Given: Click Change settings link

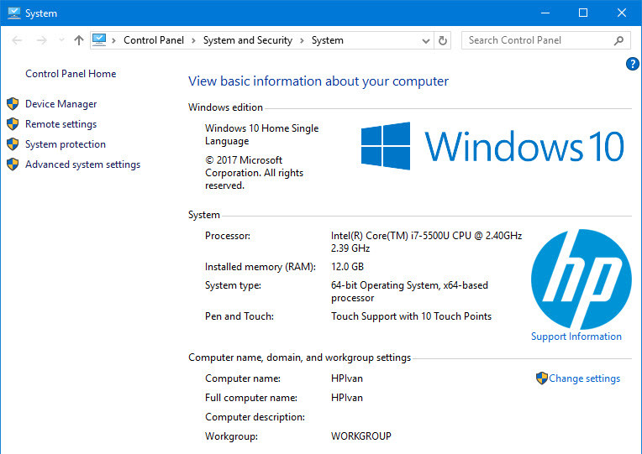Looking at the screenshot, I should click(584, 378).
